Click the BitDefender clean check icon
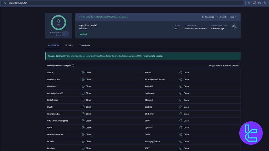This screenshot has height=151, width=269. point(83,100)
